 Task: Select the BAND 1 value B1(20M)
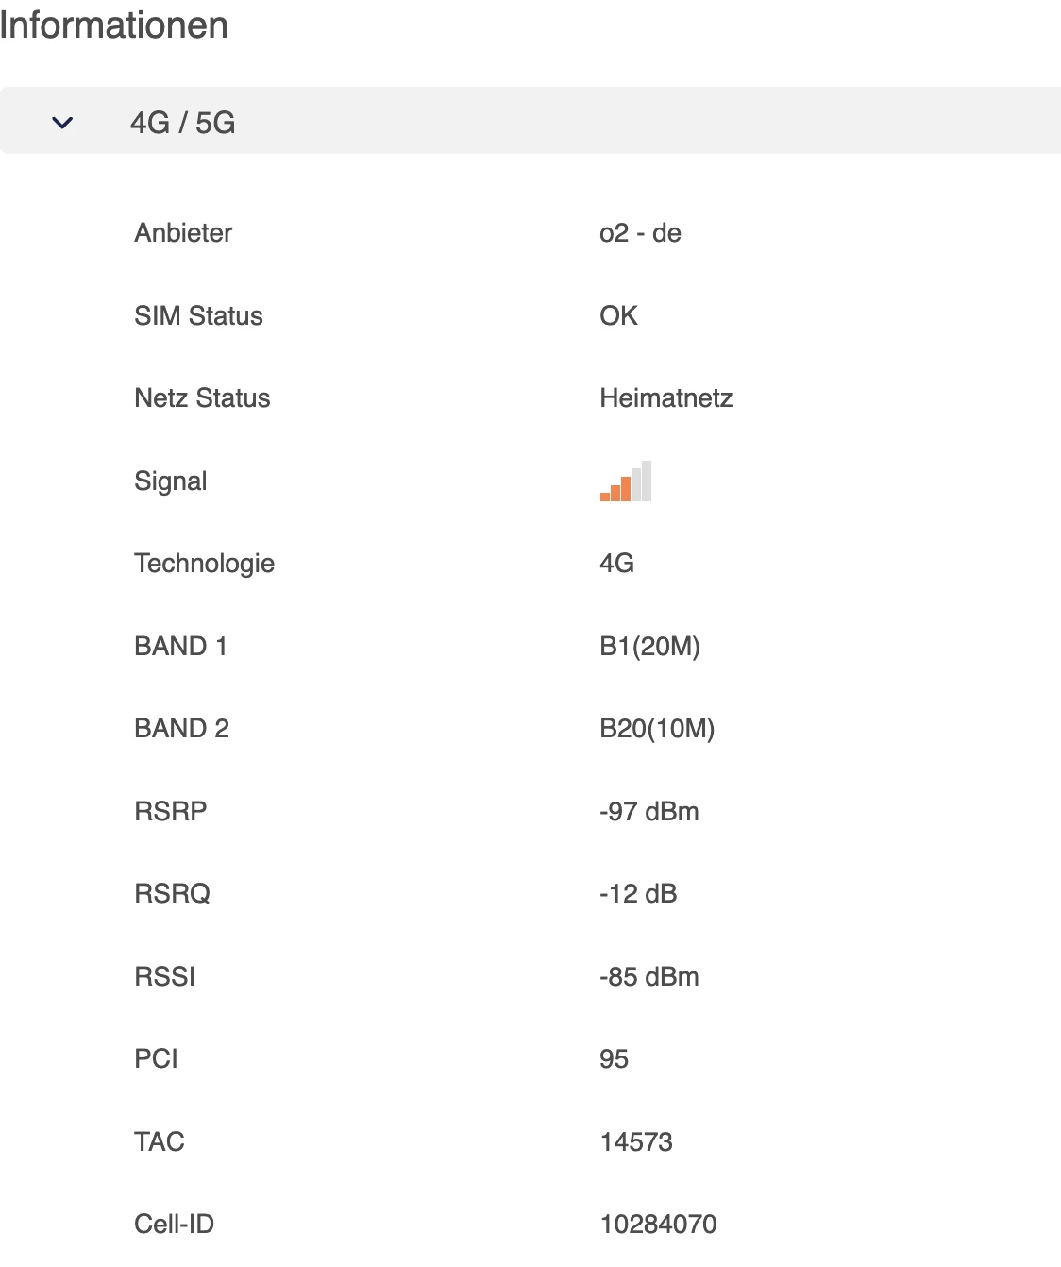point(649,647)
